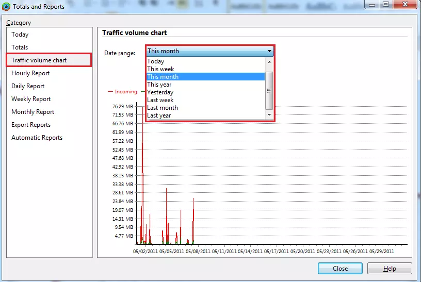Image resolution: width=421 pixels, height=282 pixels.
Task: Maximize the Totals and Reports window
Action: [x=386, y=5]
